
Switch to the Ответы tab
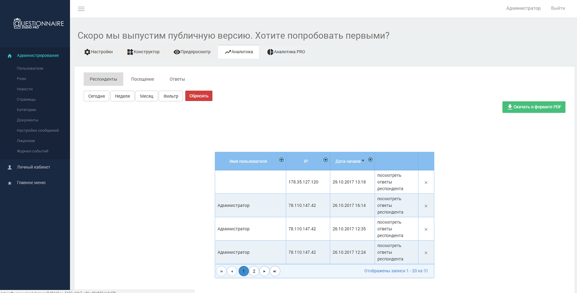click(177, 79)
